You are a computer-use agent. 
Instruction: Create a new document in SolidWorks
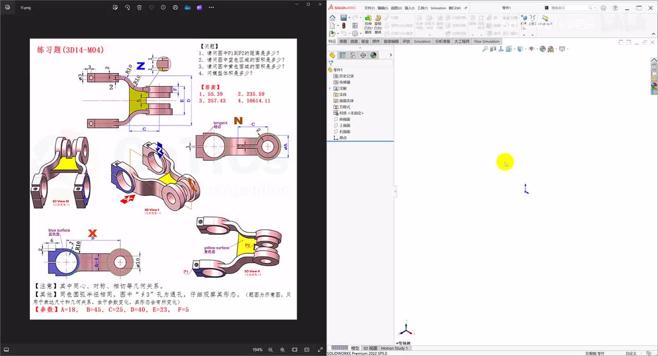pyautogui.click(x=332, y=26)
